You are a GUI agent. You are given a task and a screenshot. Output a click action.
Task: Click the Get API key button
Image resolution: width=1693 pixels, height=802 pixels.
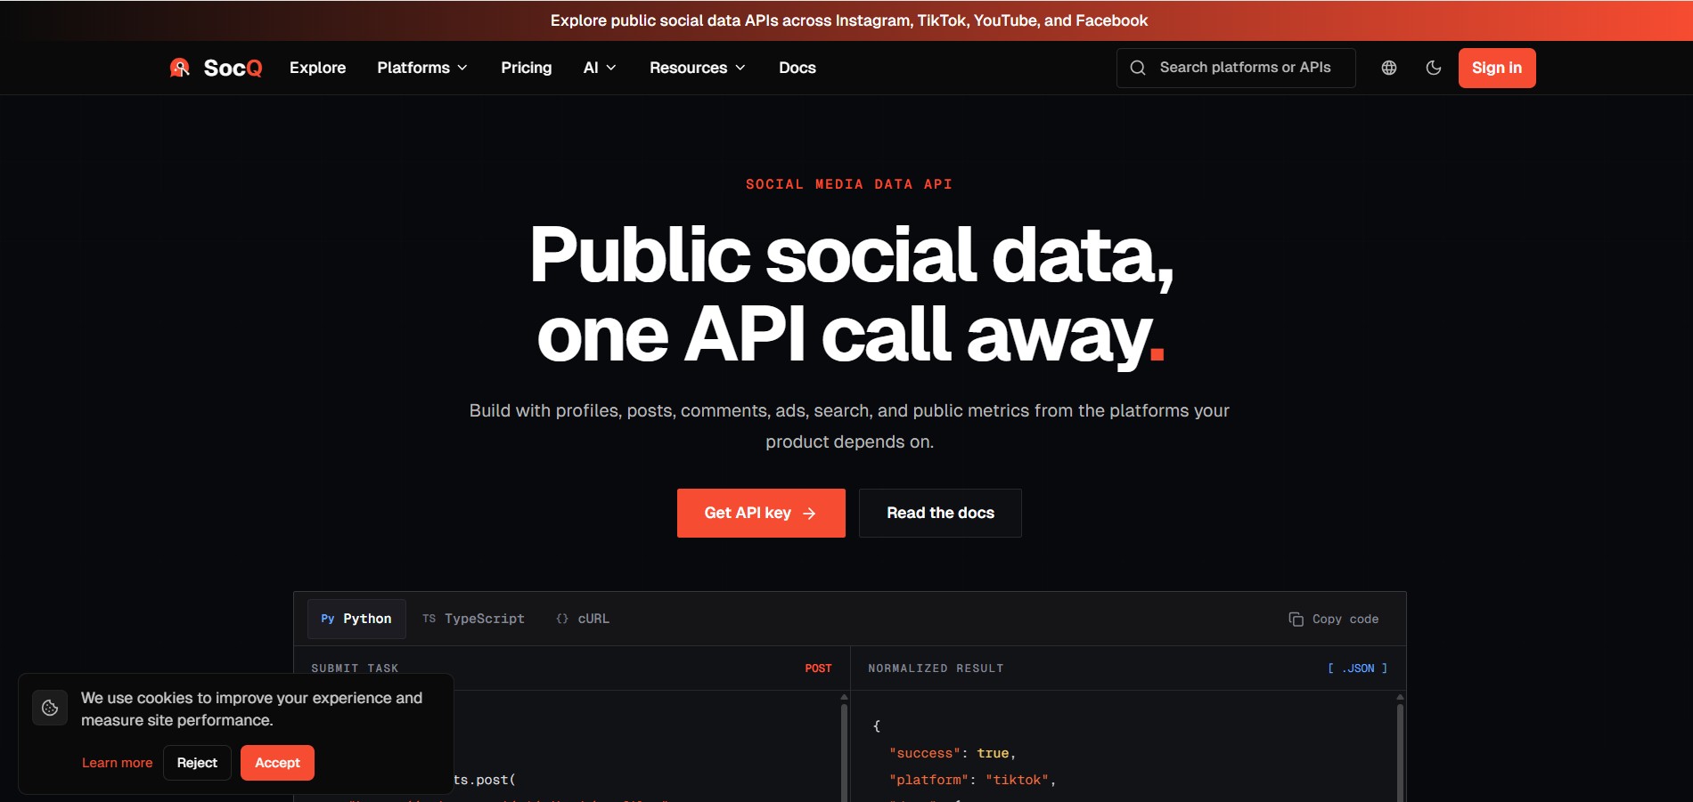point(761,513)
